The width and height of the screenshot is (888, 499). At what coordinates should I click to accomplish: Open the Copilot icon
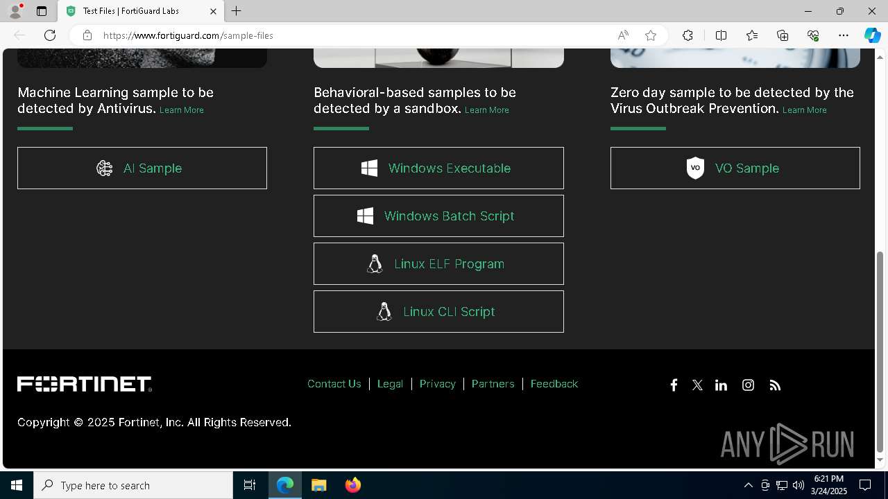(872, 35)
